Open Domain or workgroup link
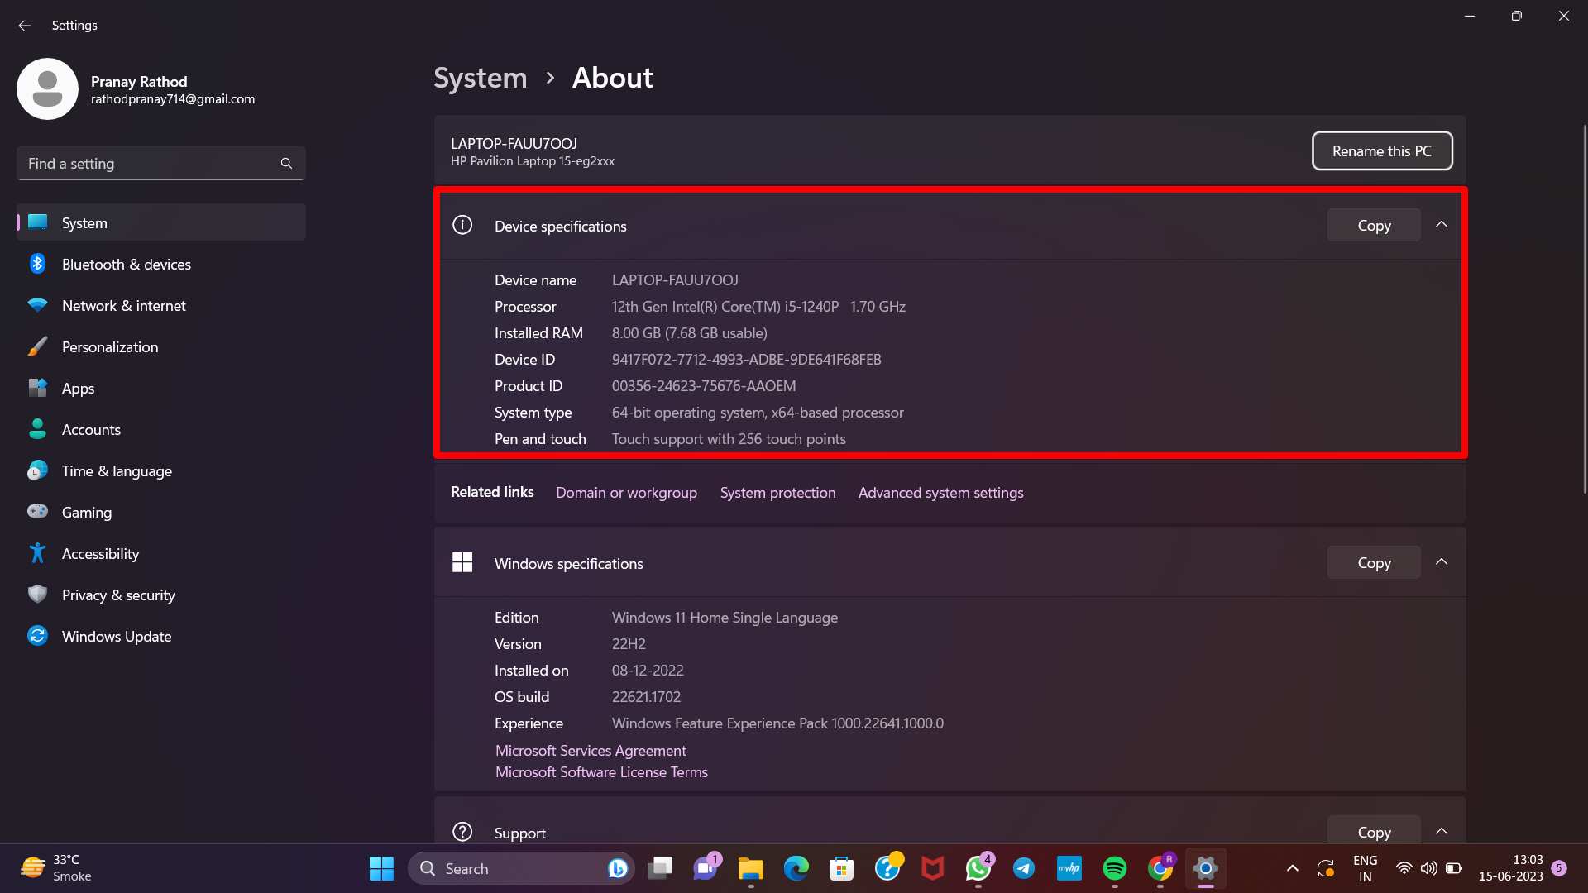The width and height of the screenshot is (1588, 893). coord(626,492)
